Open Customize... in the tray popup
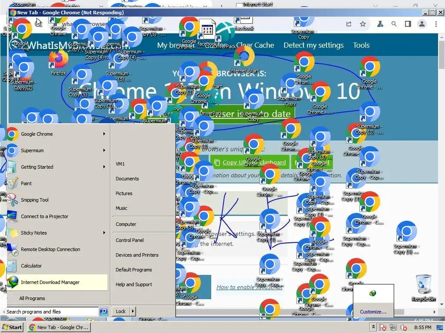This screenshot has width=445, height=333. [x=373, y=311]
